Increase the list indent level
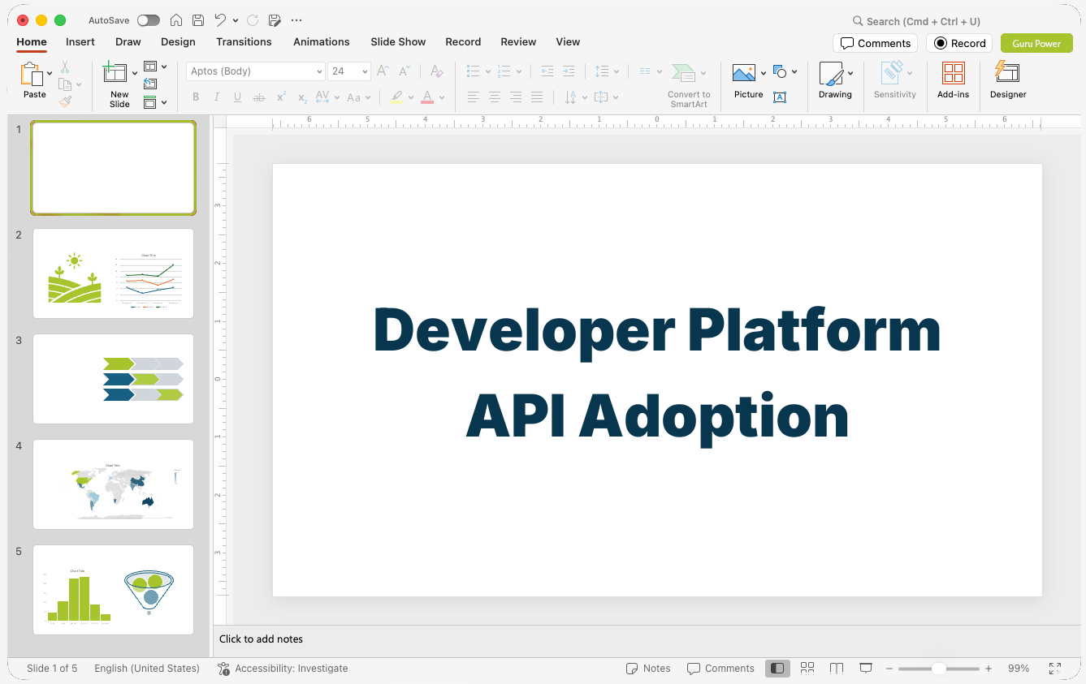The image size is (1086, 684). tap(569, 71)
